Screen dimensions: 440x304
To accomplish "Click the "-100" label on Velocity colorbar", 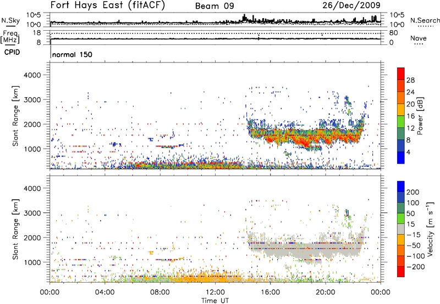I will tap(416, 256).
